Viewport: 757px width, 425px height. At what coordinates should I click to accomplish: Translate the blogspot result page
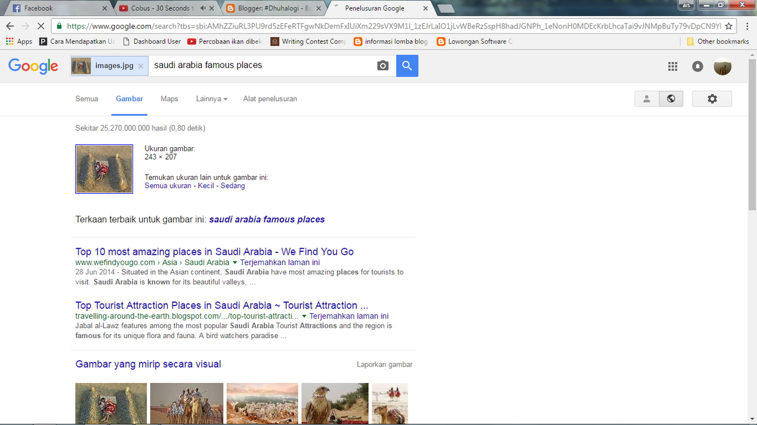click(x=349, y=316)
